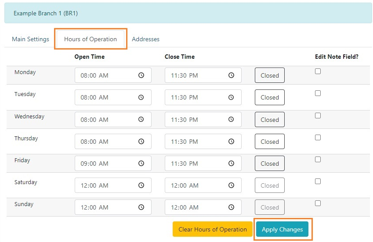The image size is (373, 242).
Task: Click the clock icon in Monday's Open Time
Action: [141, 75]
